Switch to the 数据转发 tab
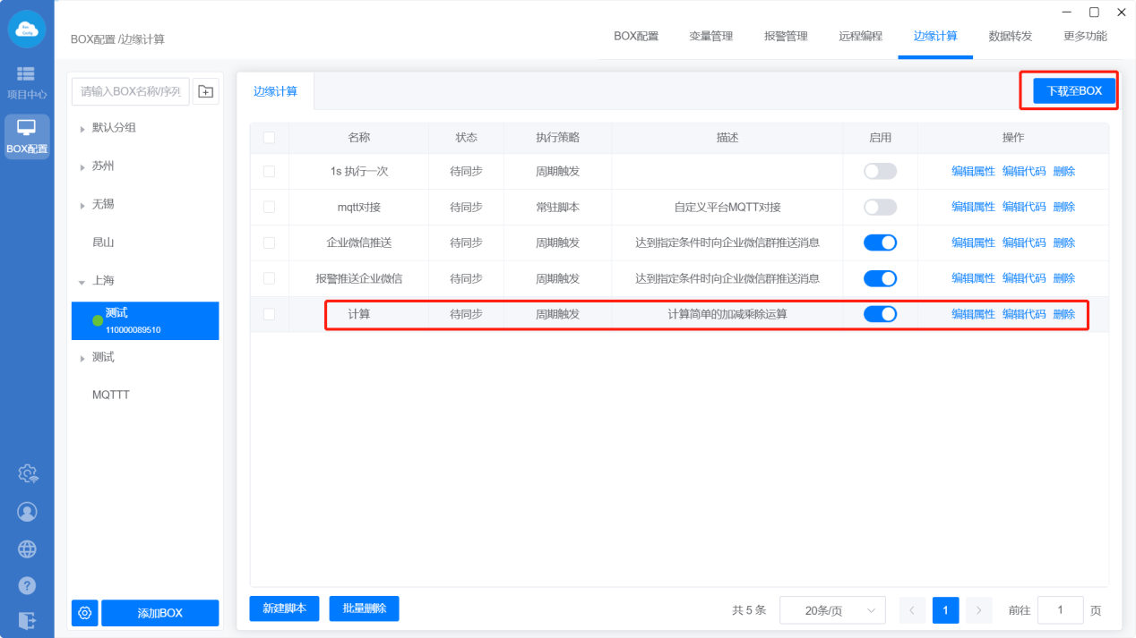This screenshot has height=638, width=1136. click(x=1010, y=37)
